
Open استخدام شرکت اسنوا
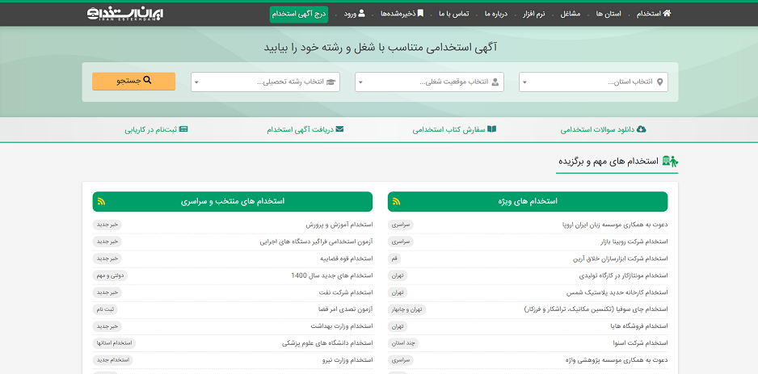[x=640, y=343]
